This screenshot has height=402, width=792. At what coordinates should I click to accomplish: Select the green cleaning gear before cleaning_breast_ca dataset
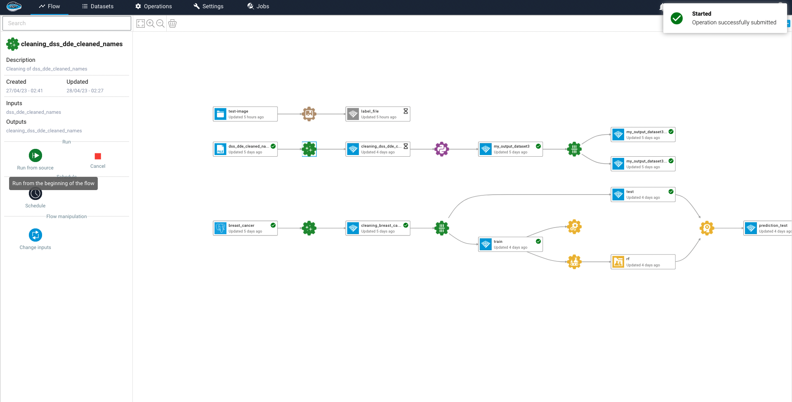tap(309, 228)
